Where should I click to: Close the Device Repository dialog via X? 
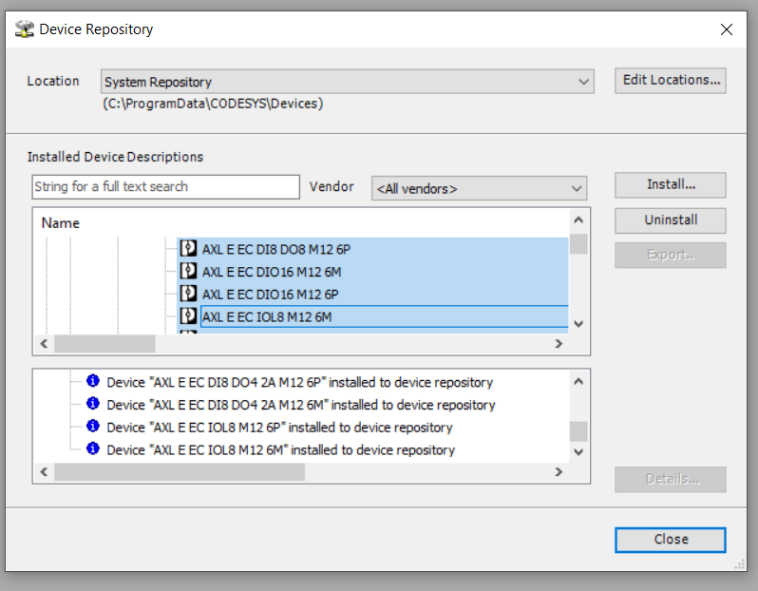tap(726, 29)
